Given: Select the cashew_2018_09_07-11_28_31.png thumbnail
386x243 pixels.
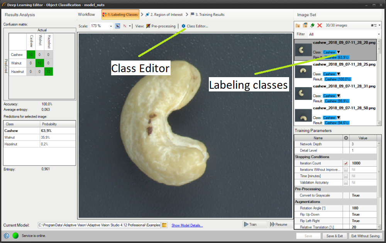Looking at the screenshot, I should (x=303, y=93).
